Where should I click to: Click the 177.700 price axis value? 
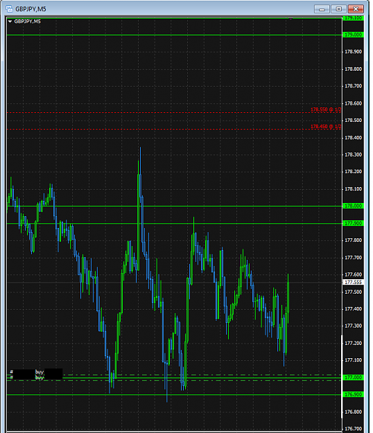point(353,258)
